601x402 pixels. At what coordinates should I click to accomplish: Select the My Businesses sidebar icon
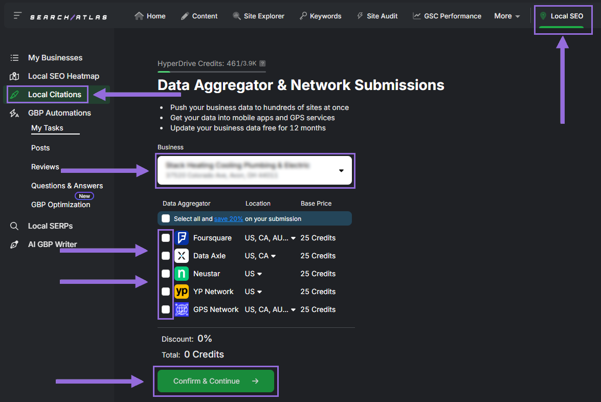tap(14, 58)
